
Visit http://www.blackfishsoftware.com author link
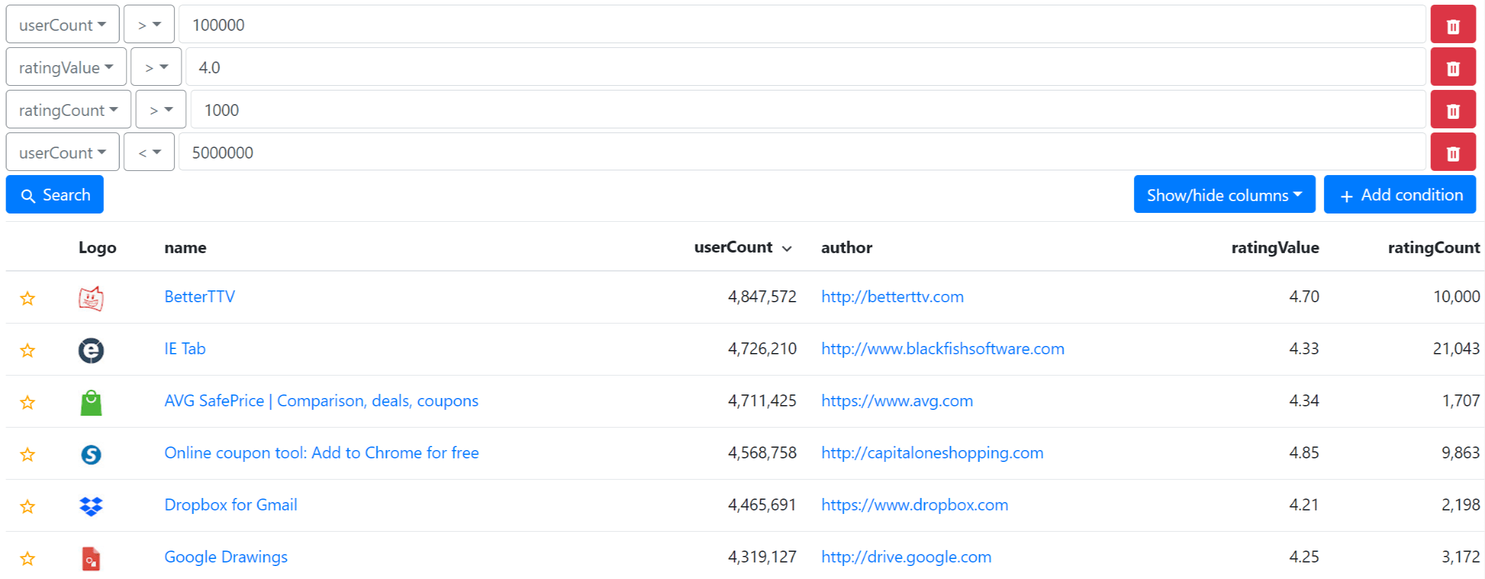tap(943, 348)
